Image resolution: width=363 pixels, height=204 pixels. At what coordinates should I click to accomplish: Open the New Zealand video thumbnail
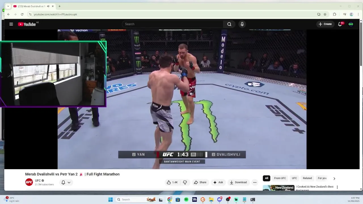(x=278, y=188)
